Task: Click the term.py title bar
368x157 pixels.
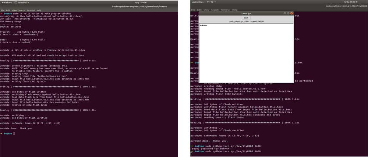Action: tap(246, 13)
